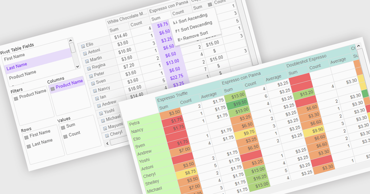Click the handle icon next to Count in Values
The width and height of the screenshot is (370, 194).
click(65, 136)
